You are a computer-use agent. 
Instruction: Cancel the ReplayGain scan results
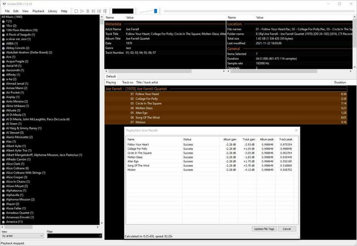[x=286, y=229]
